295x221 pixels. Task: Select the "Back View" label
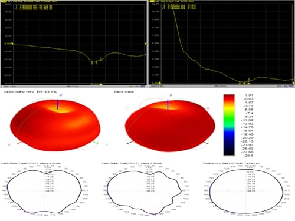[x=124, y=92]
